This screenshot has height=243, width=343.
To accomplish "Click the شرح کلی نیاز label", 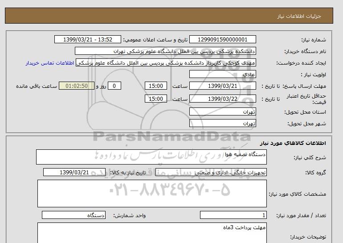I will pos(310,157).
